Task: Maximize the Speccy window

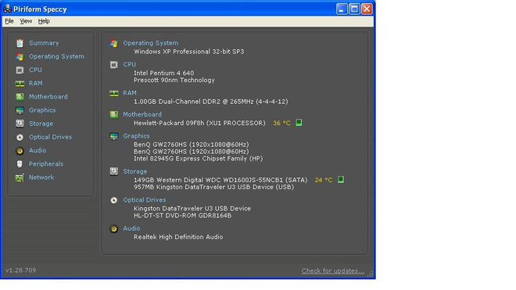Action: click(x=354, y=9)
